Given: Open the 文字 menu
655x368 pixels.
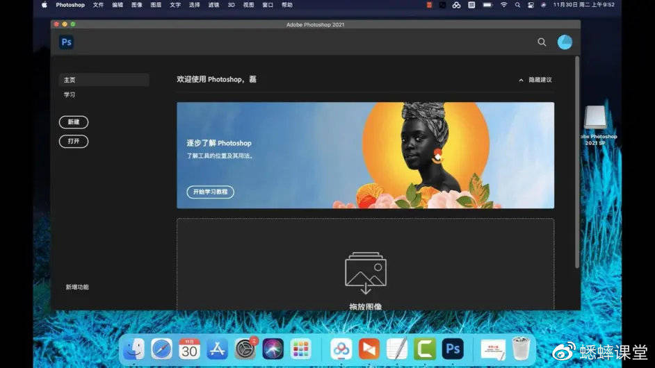Looking at the screenshot, I should pos(175,5).
